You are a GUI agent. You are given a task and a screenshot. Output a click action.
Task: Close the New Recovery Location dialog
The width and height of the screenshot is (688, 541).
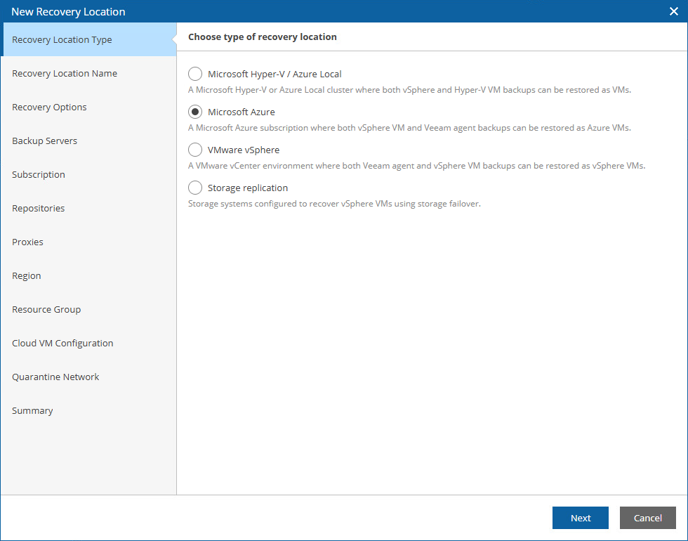pyautogui.click(x=674, y=11)
